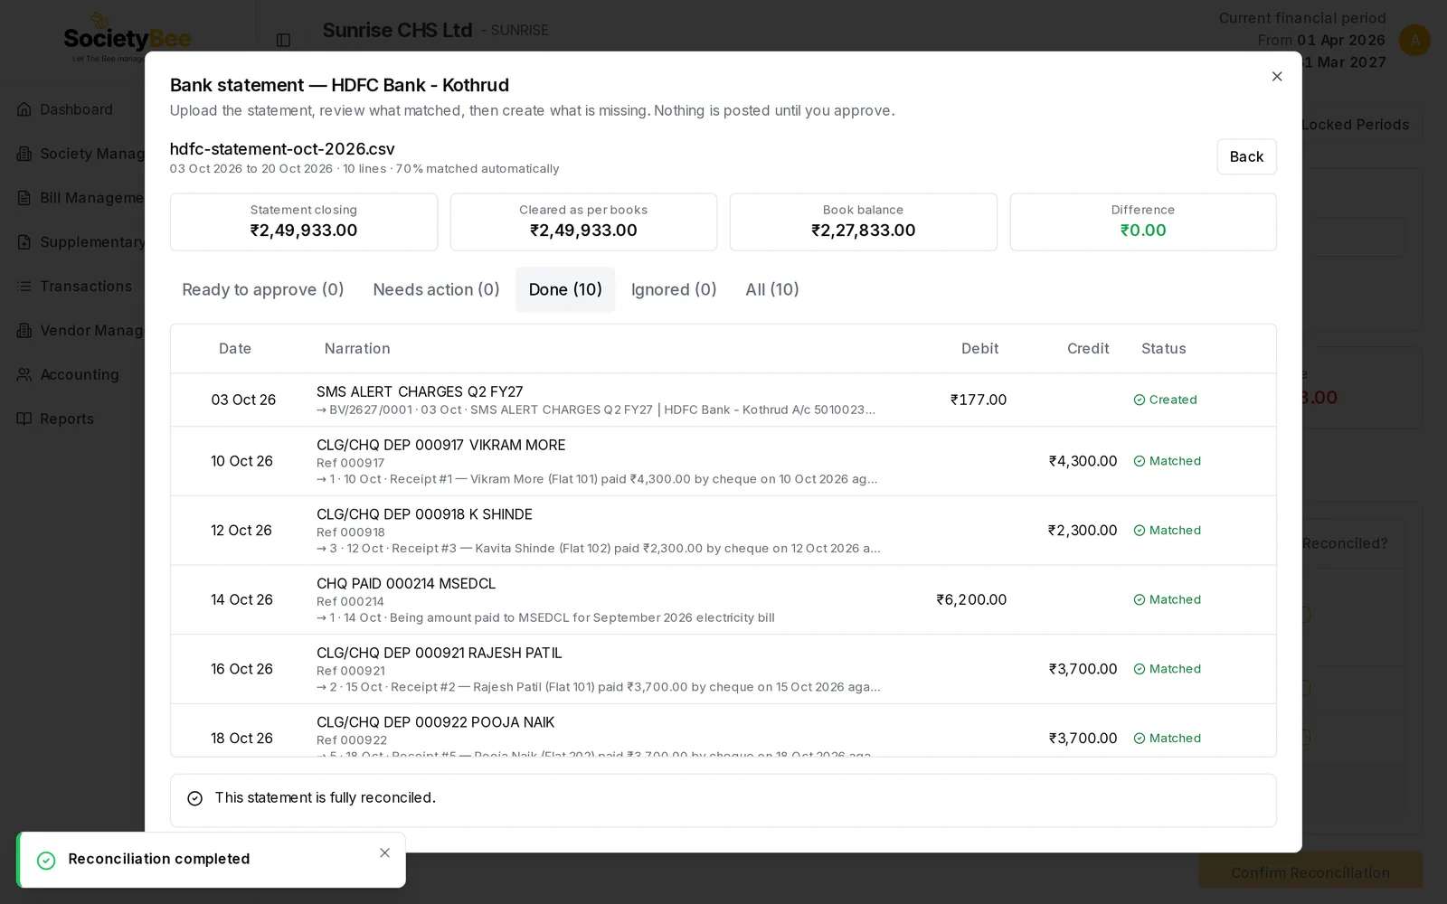Click Matched status icon for VIKRAM MORE row
This screenshot has width=1447, height=904.
tap(1140, 461)
